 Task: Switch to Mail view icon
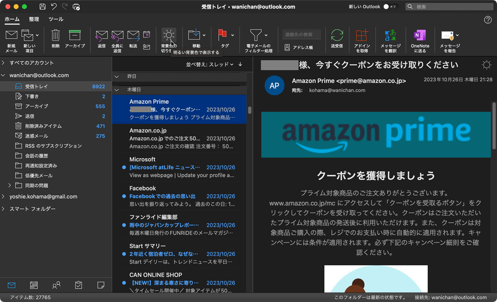tap(12, 285)
